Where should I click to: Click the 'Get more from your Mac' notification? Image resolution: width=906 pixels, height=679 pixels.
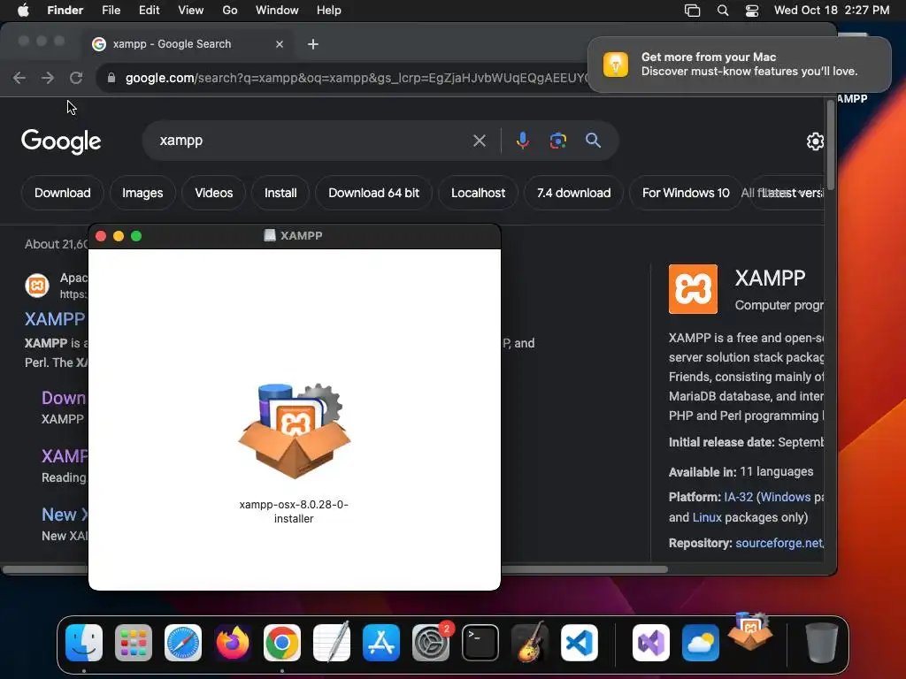click(740, 64)
